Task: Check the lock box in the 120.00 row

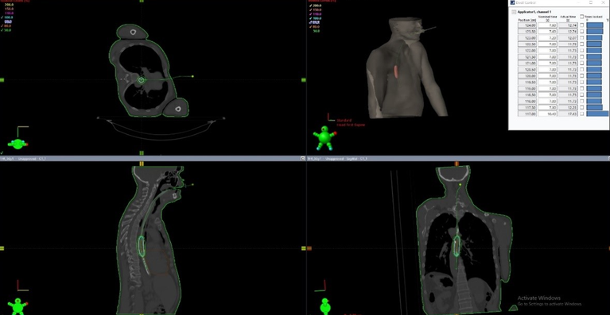Action: pos(581,75)
